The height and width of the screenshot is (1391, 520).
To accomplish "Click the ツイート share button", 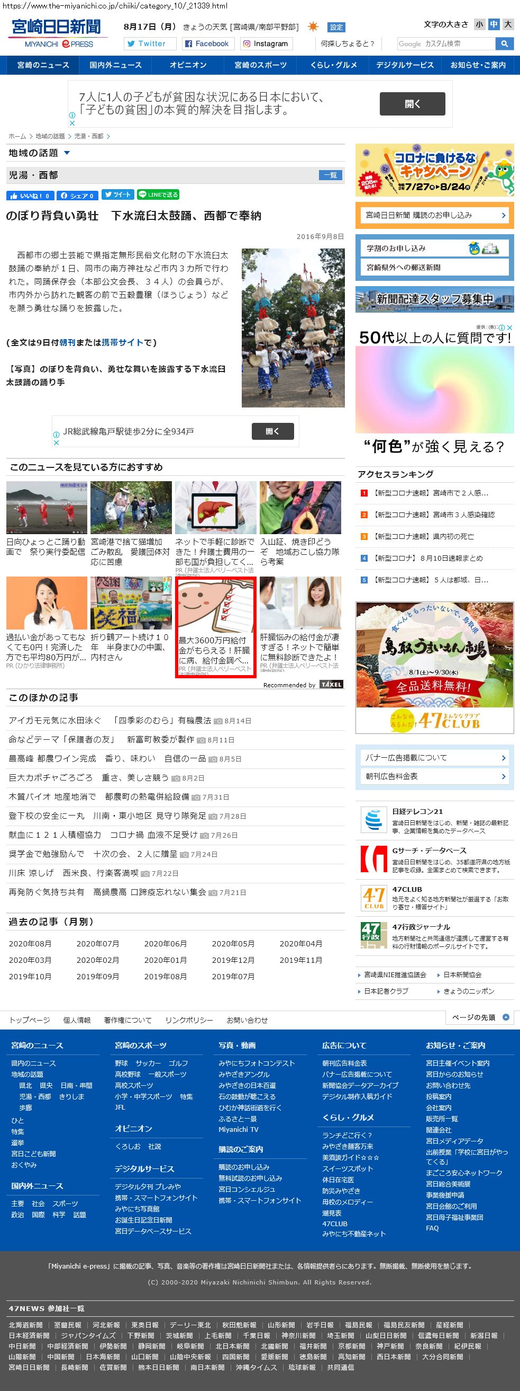I will [117, 195].
